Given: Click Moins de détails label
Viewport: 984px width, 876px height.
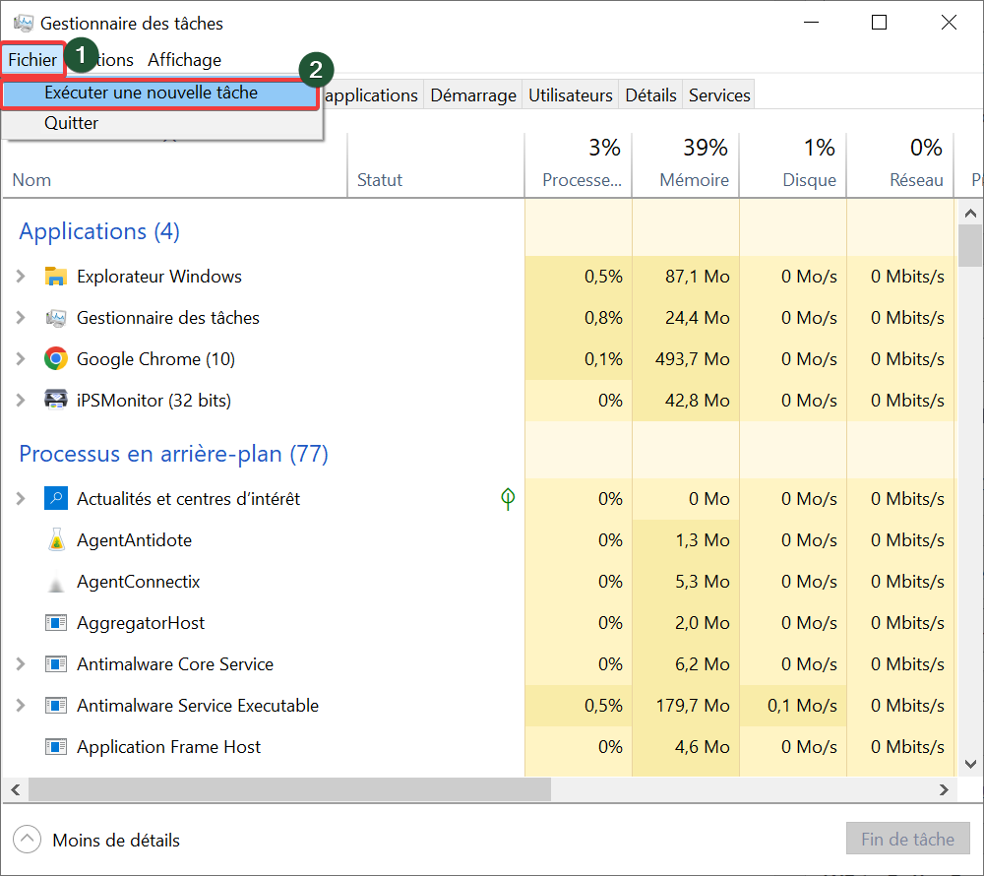Looking at the screenshot, I should [x=116, y=841].
